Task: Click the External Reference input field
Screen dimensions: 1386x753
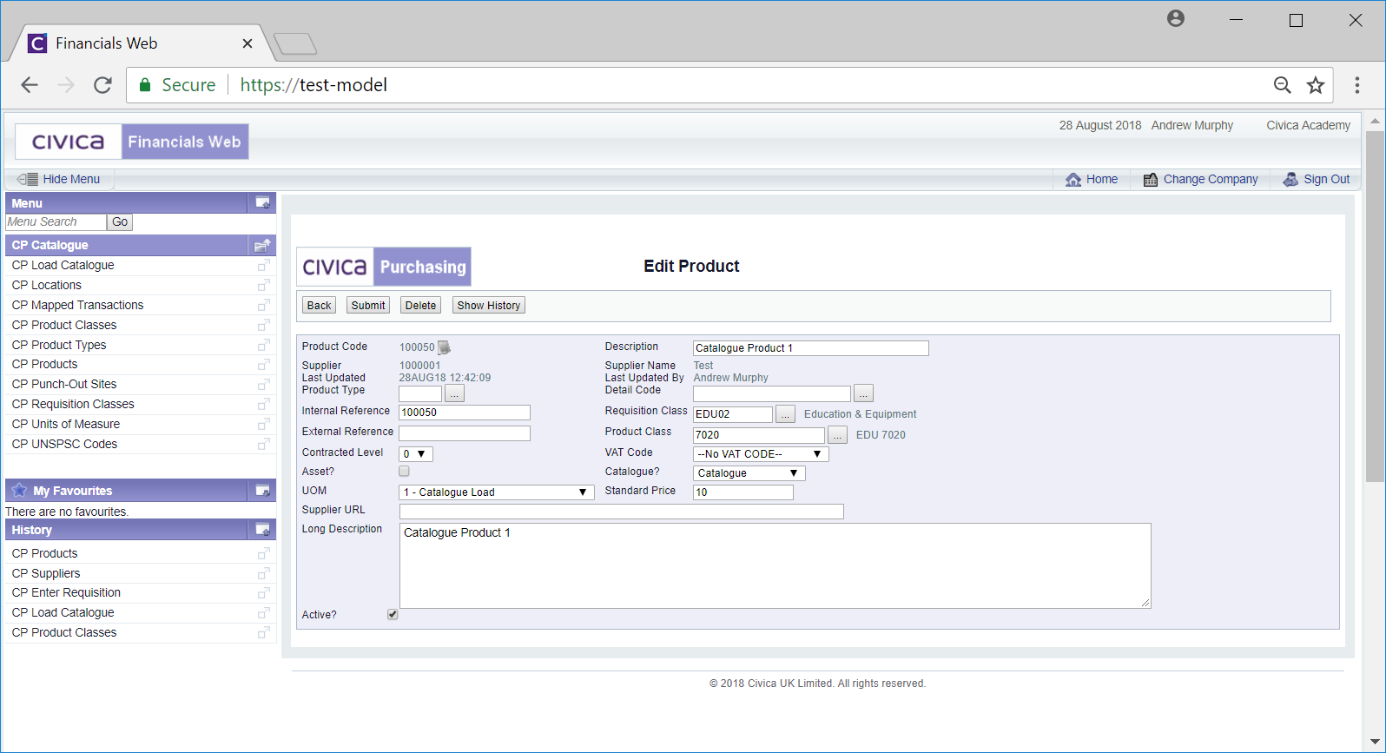Action: click(465, 433)
